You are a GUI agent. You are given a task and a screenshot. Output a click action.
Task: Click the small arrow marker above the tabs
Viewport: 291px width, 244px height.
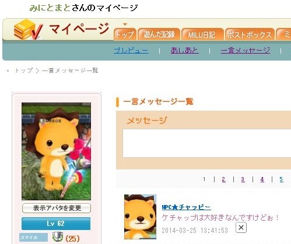[x=125, y=24]
